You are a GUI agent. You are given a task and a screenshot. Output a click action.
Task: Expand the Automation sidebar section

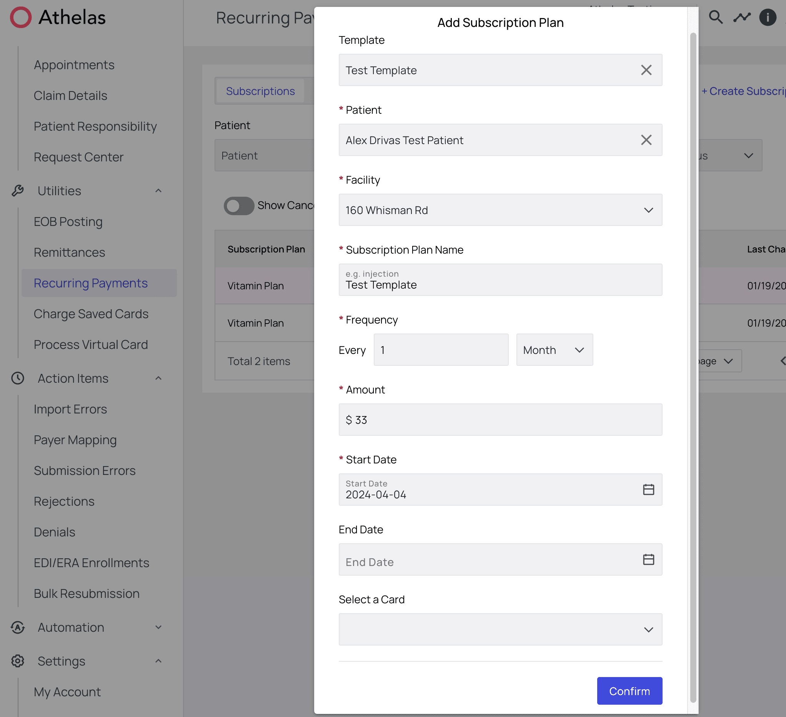click(x=158, y=627)
